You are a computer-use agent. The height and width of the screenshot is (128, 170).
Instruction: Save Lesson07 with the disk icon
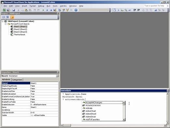point(14,10)
